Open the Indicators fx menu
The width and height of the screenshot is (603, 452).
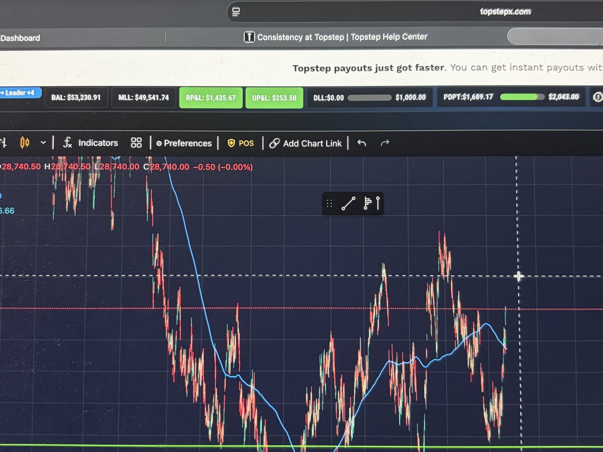[90, 143]
